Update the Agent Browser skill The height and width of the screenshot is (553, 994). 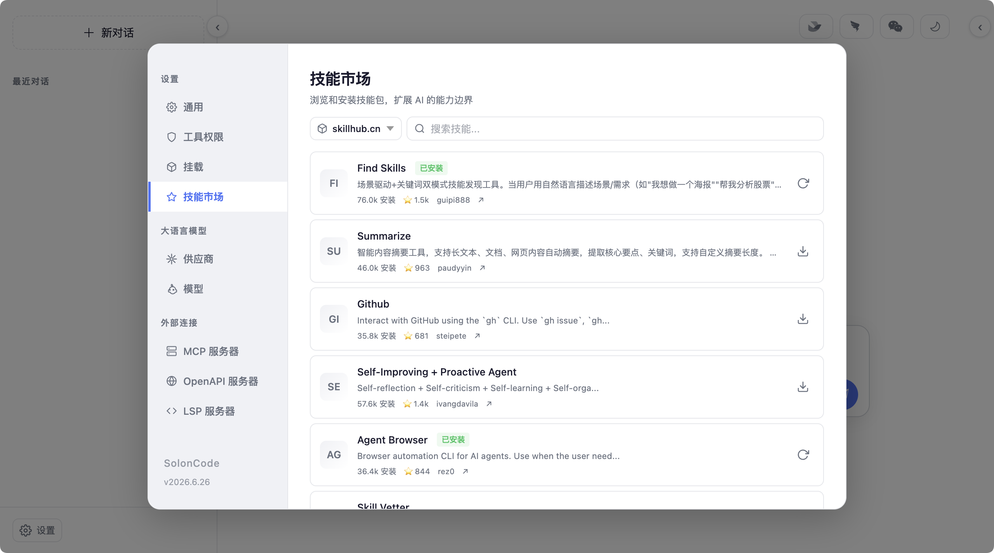click(x=803, y=455)
